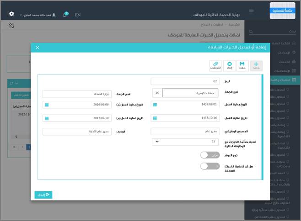Click the entity name field وزارة الصحة

[77, 94]
